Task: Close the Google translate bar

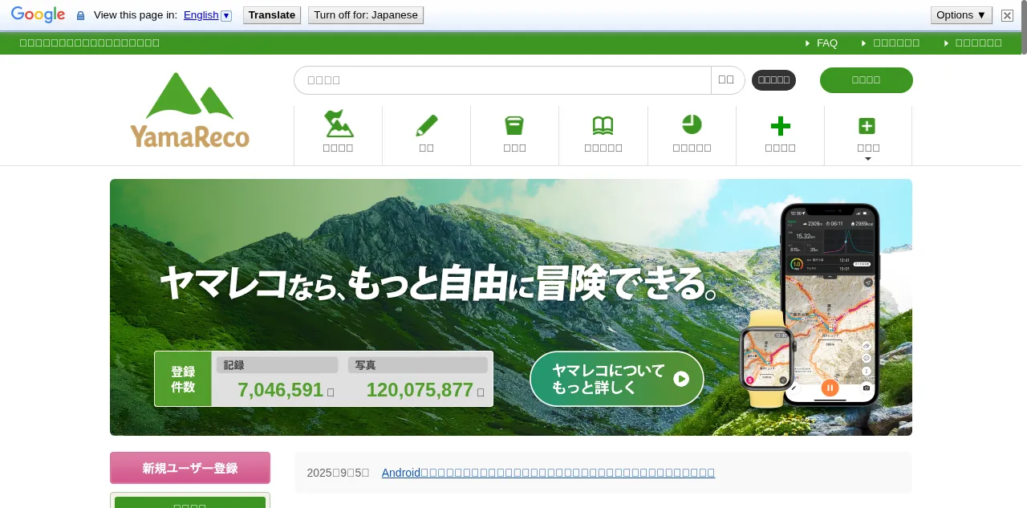Action: coord(1008,15)
